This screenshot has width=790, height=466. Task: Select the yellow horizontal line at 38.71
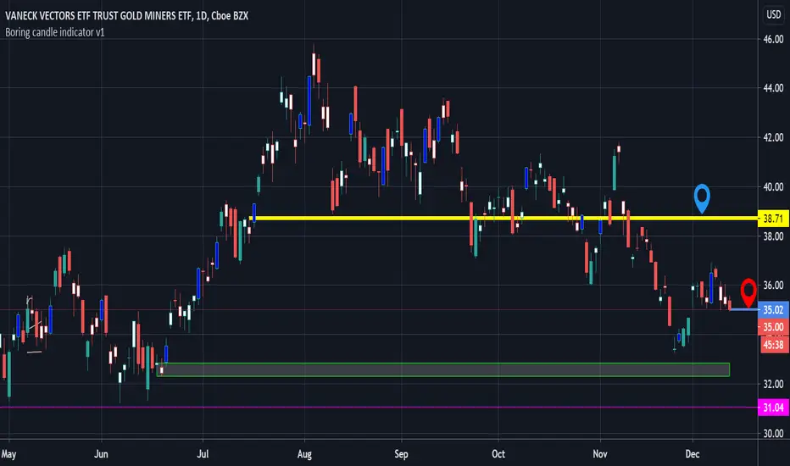coord(503,218)
